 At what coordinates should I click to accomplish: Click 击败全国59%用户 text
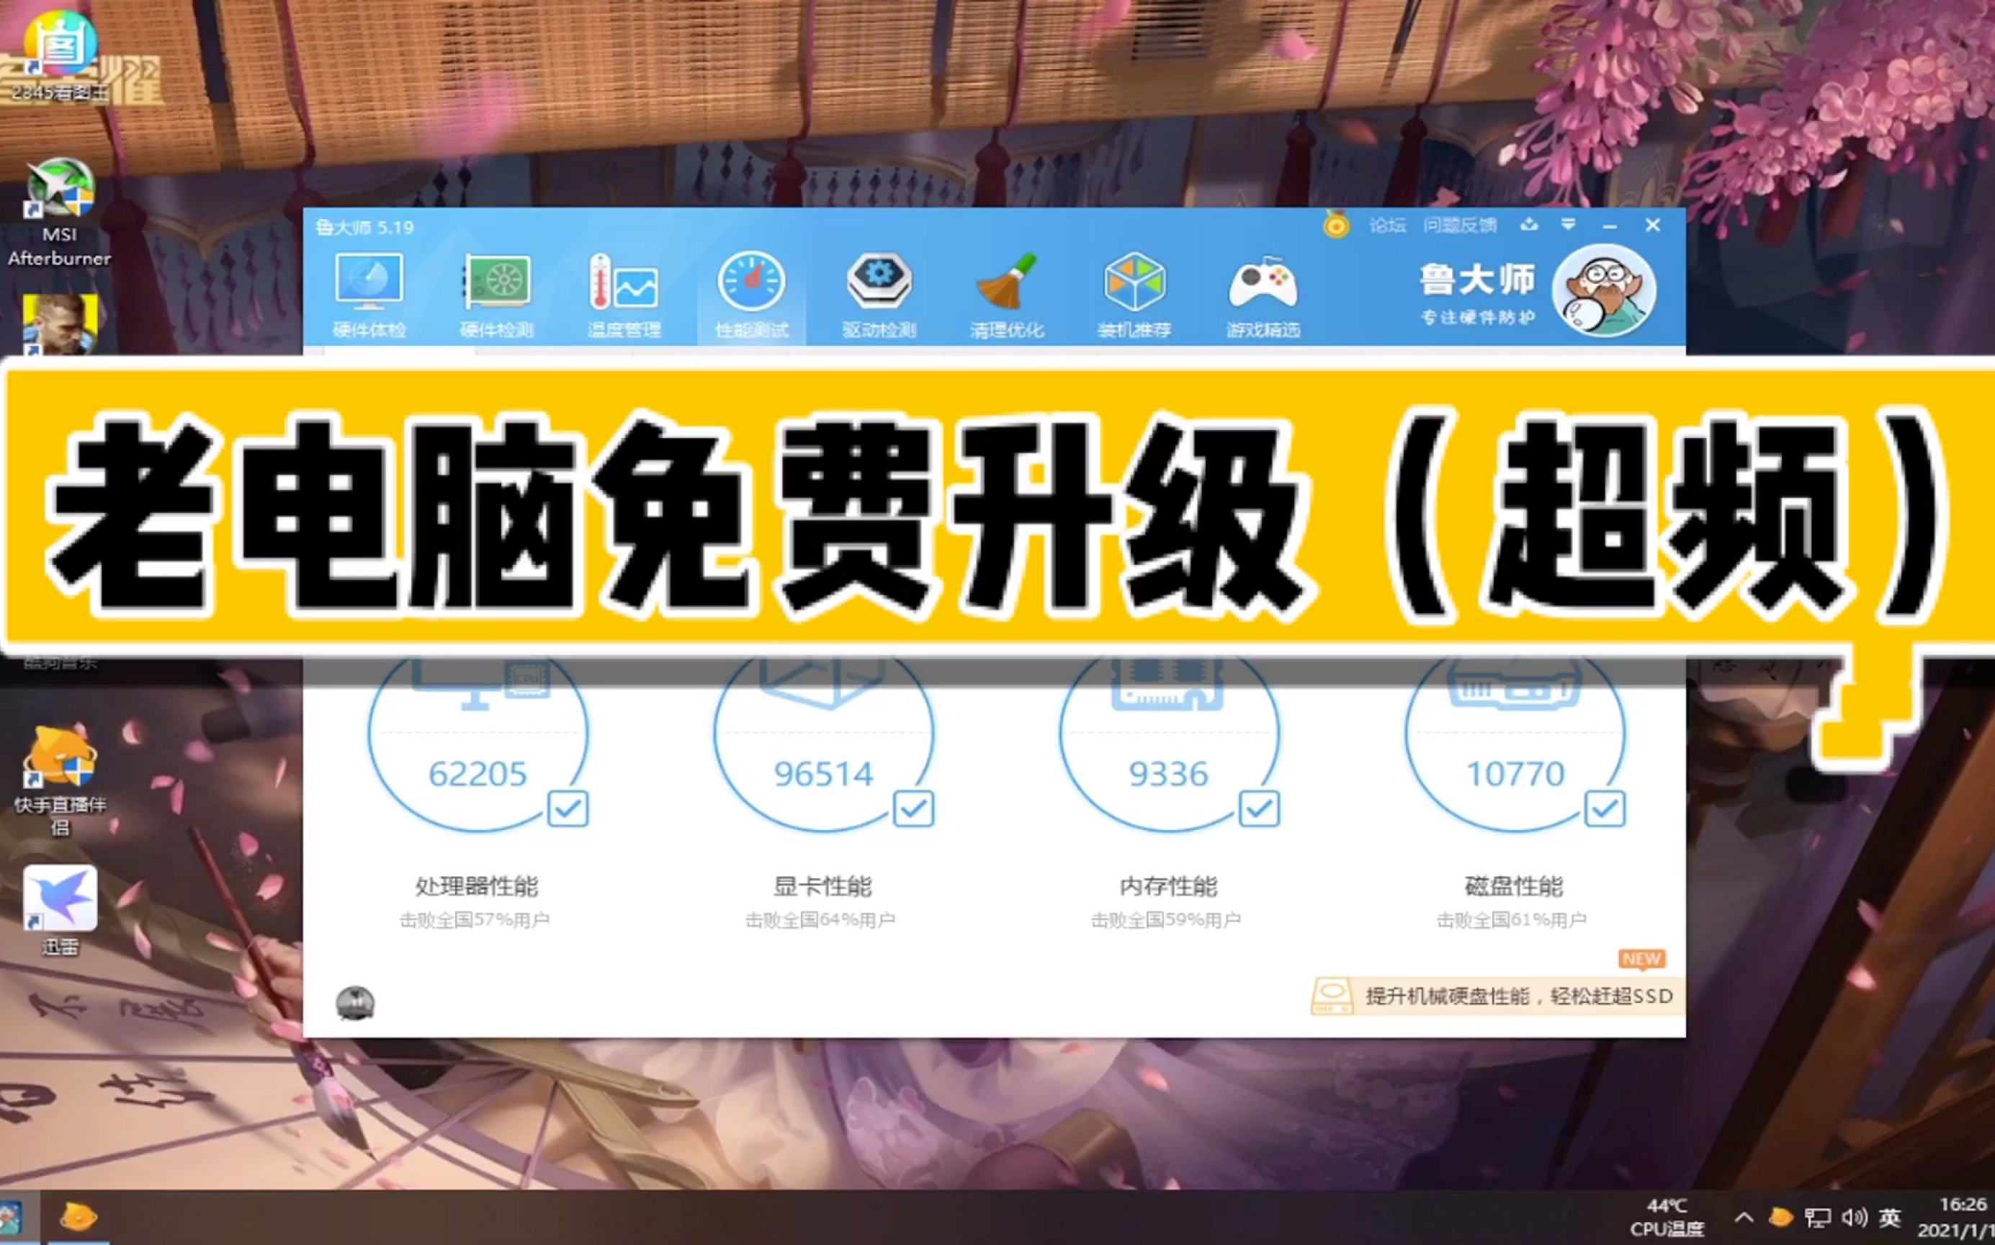1166,920
